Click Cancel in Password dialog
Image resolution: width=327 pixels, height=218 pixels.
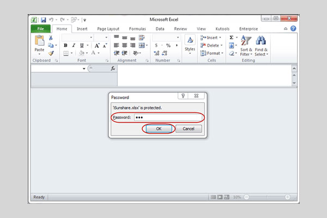pos(189,129)
